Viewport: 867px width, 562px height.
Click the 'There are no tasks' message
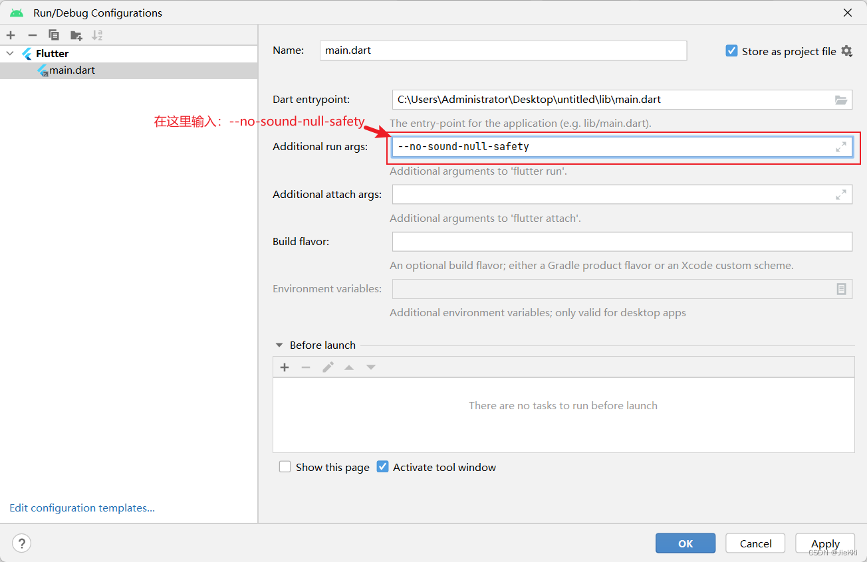pyautogui.click(x=563, y=405)
